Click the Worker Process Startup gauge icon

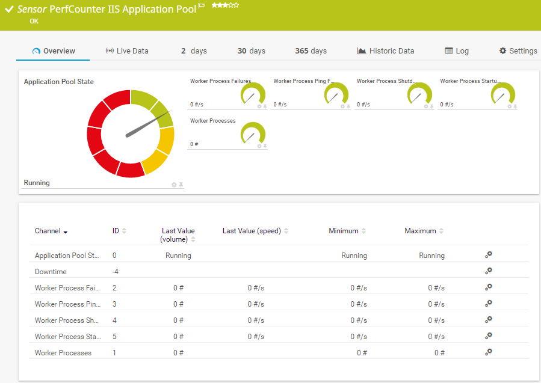502,94
